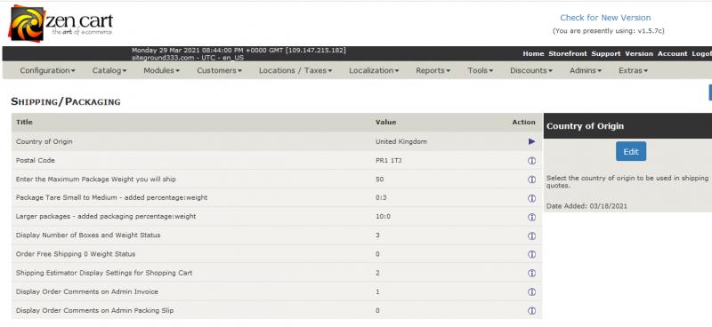Go to Home in top bar
The image size is (712, 327).
click(x=533, y=53)
